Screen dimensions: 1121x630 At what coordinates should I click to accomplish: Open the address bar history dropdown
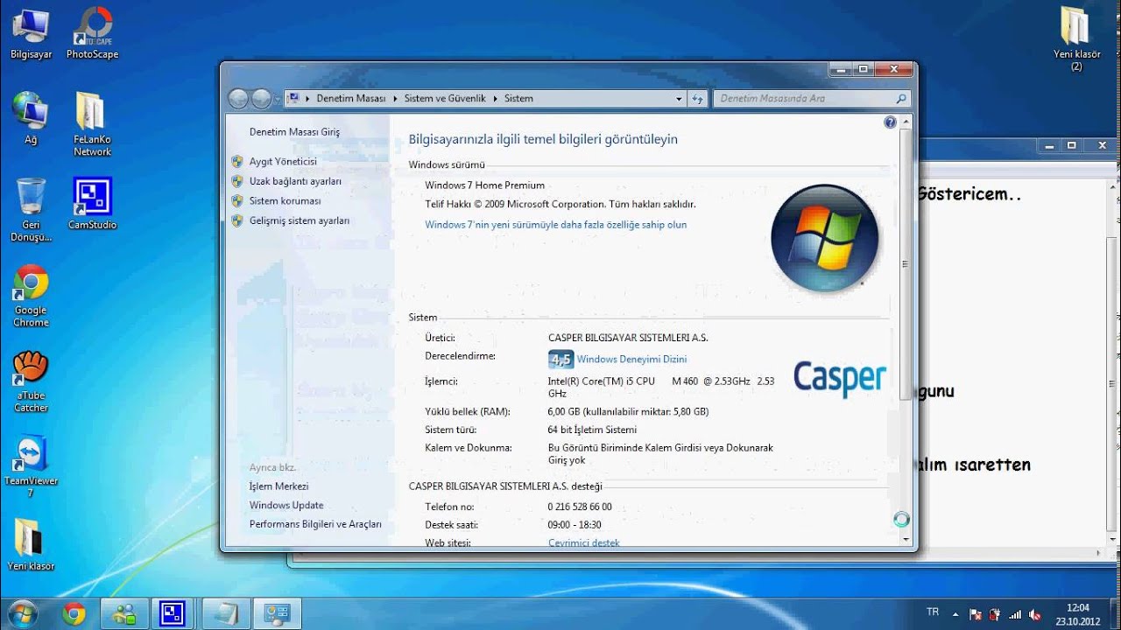679,99
